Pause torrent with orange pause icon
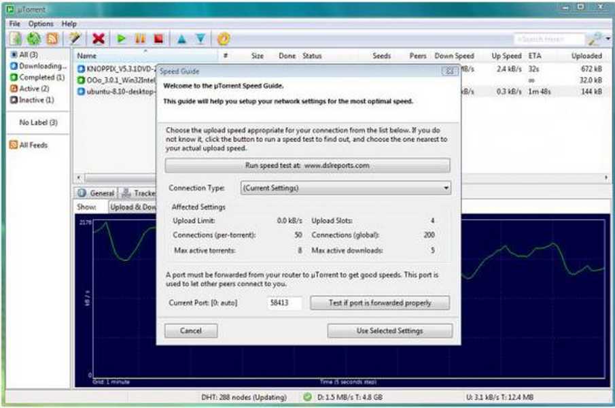 point(140,39)
